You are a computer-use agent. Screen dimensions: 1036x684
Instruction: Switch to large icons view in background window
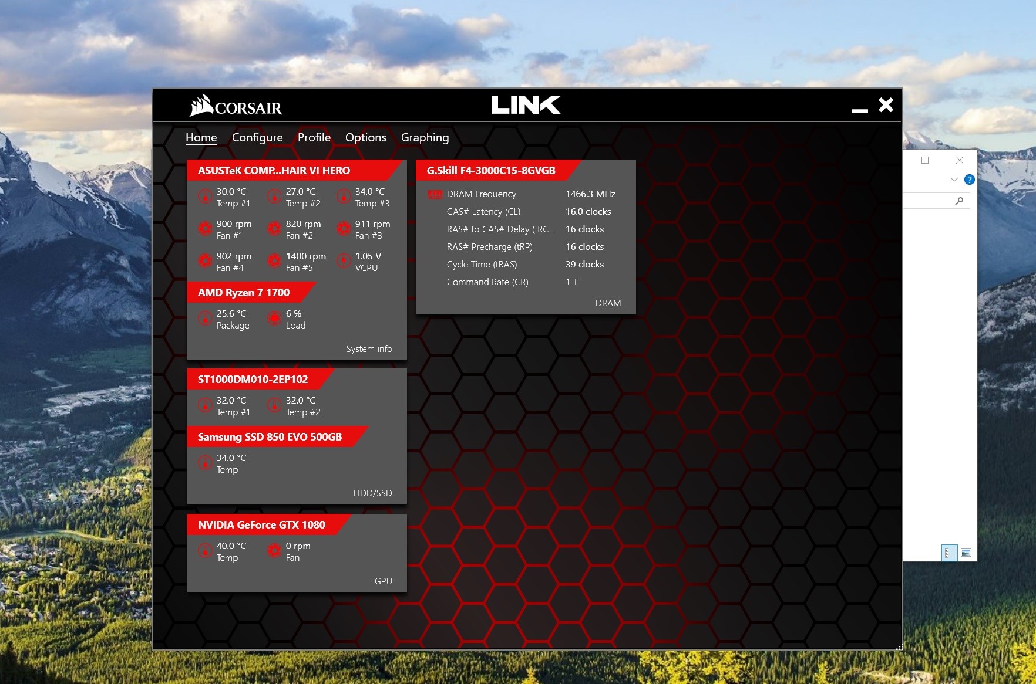pyautogui.click(x=966, y=553)
